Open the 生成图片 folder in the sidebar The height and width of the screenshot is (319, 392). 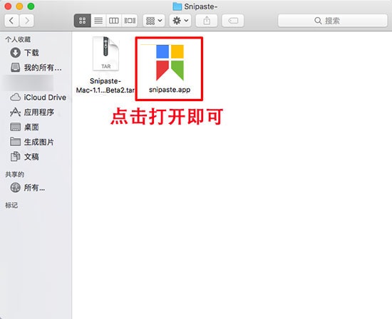32,142
